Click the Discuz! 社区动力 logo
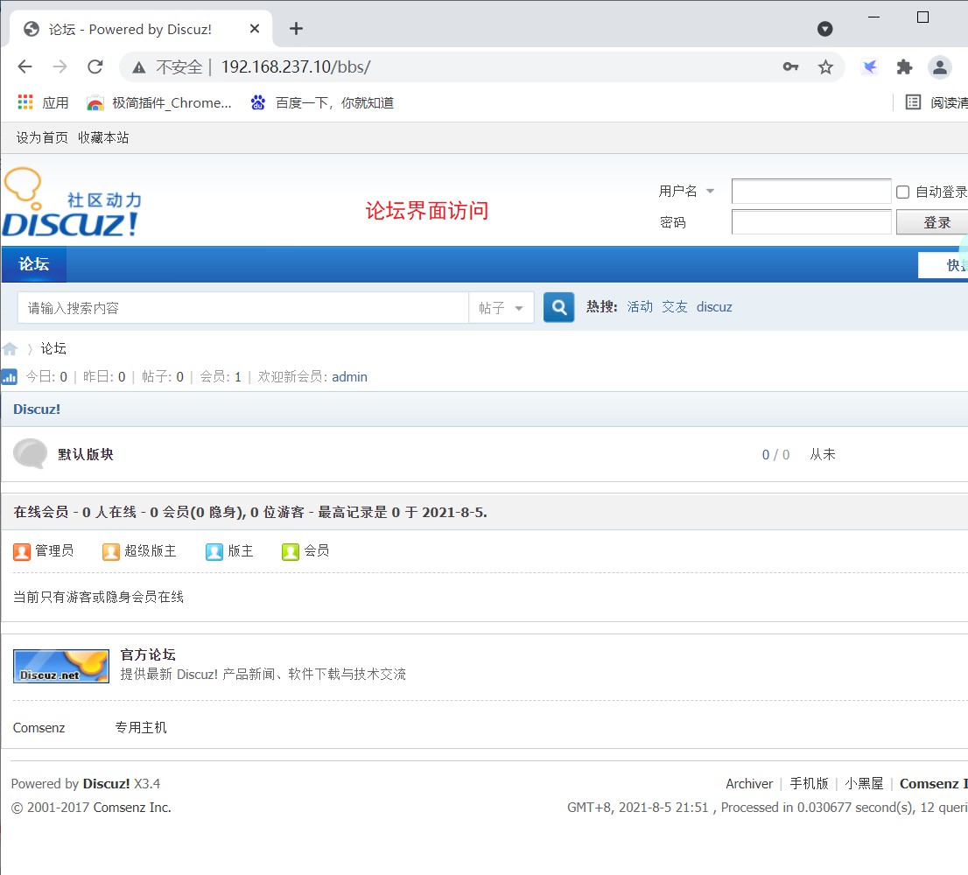The height and width of the screenshot is (875, 968). tap(72, 202)
